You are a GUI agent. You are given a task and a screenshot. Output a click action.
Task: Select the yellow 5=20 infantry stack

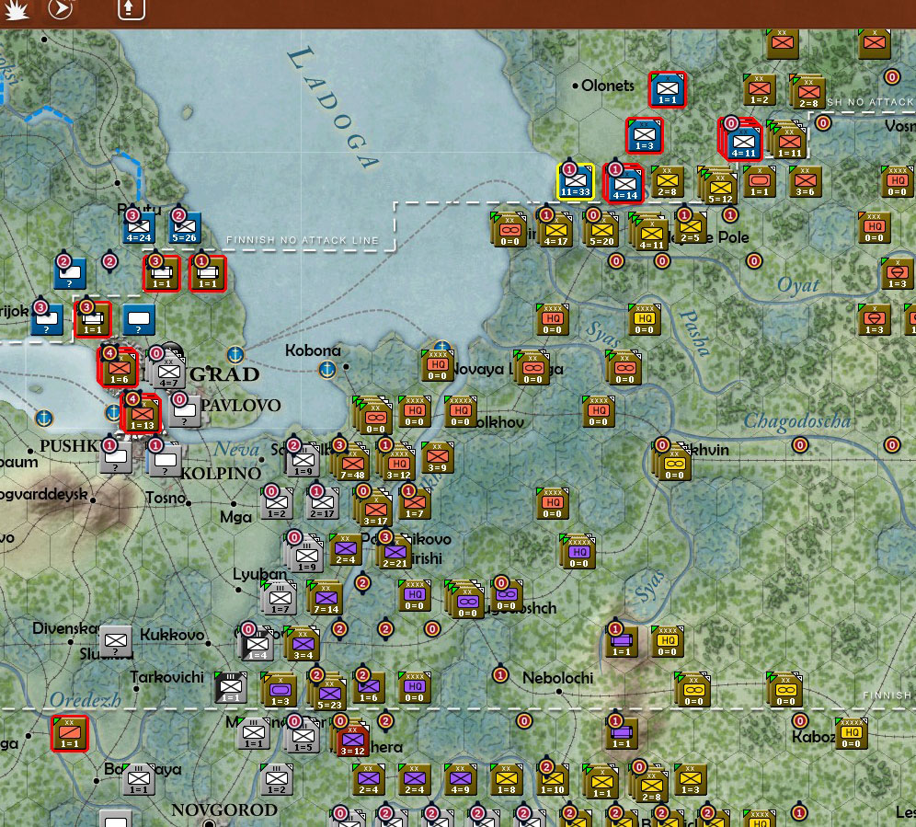click(x=601, y=232)
